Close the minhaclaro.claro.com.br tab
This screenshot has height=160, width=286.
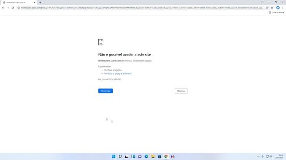34,3
